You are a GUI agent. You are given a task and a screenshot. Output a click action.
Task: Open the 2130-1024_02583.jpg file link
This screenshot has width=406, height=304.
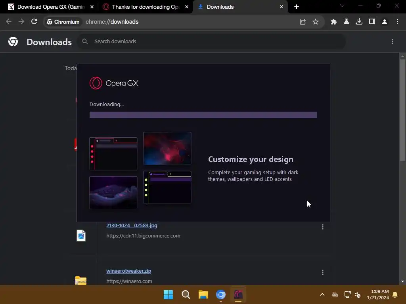132,225
